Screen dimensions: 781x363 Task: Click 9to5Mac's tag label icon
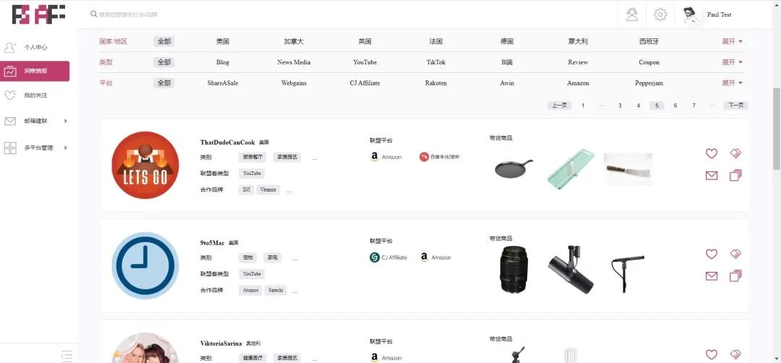tap(735, 254)
